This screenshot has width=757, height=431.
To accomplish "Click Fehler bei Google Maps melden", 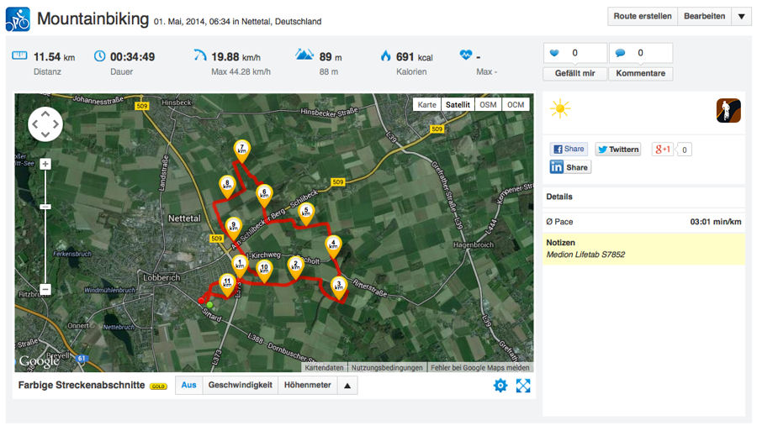I will click(x=480, y=368).
